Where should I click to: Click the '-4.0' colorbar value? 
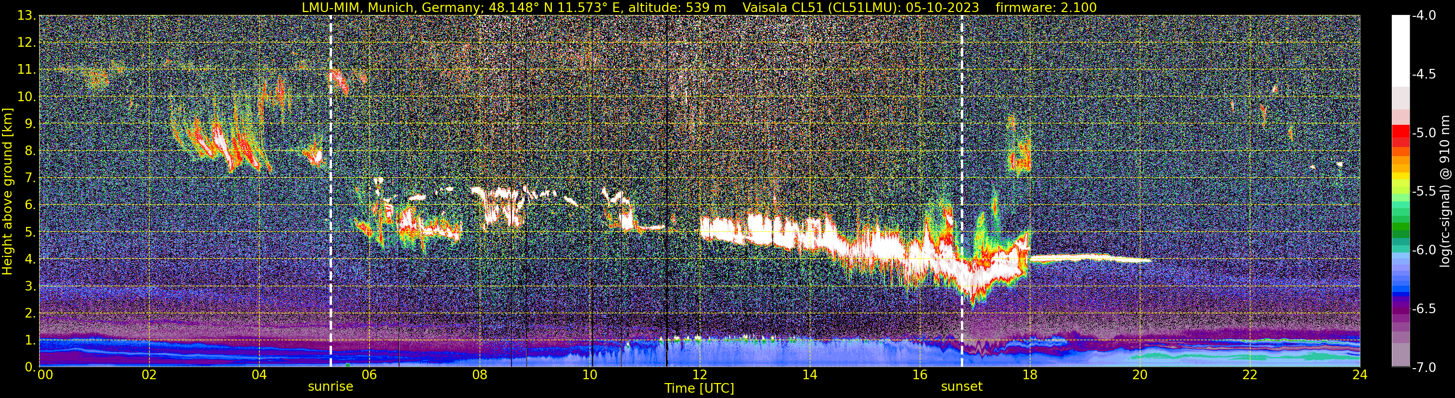(1423, 16)
